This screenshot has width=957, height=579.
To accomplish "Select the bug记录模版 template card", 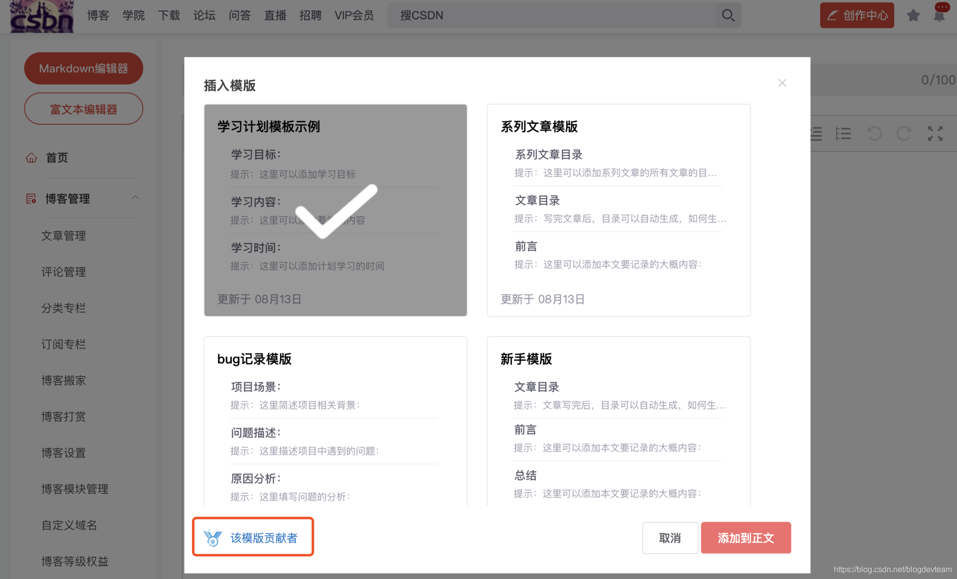I will pos(335,421).
